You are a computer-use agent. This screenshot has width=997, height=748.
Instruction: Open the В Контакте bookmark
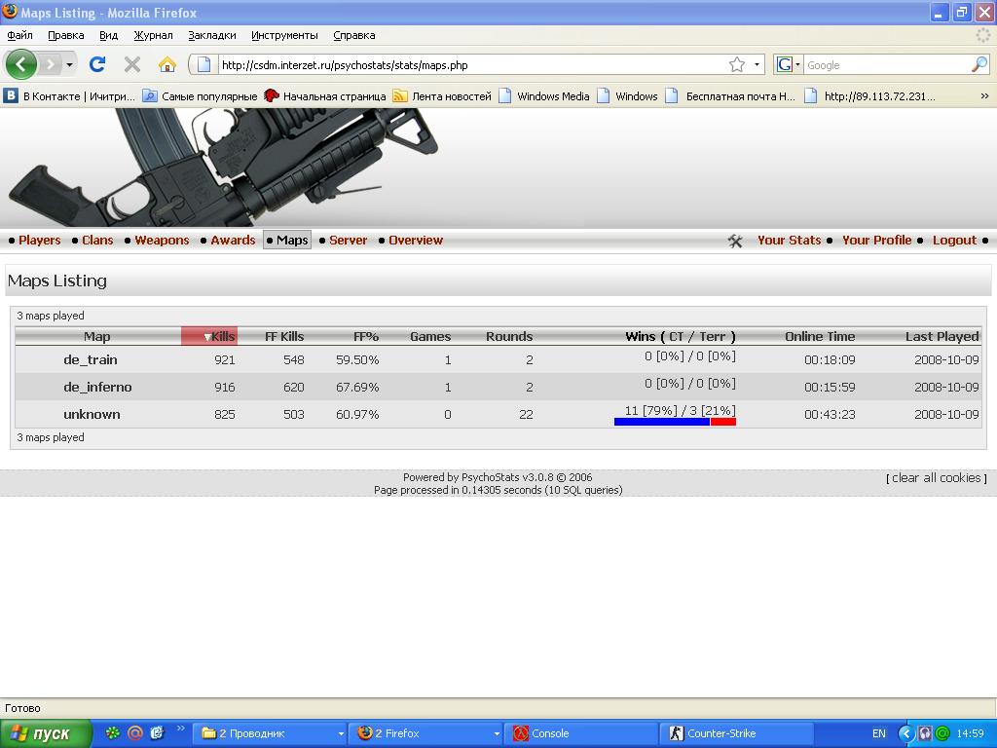pyautogui.click(x=70, y=96)
